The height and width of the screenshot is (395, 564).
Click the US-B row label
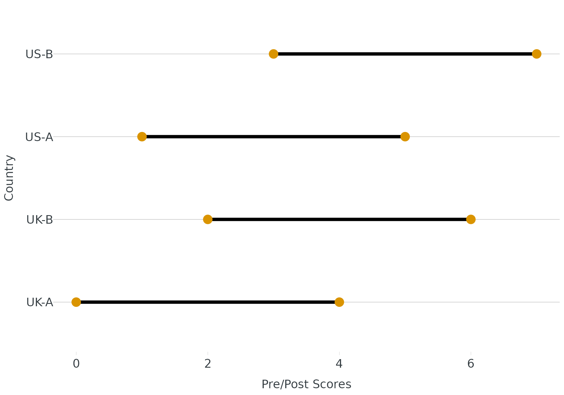(x=39, y=54)
